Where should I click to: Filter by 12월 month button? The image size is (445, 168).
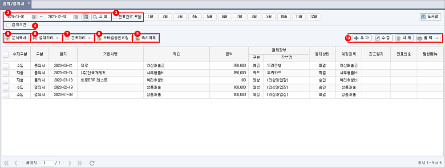click(x=314, y=17)
